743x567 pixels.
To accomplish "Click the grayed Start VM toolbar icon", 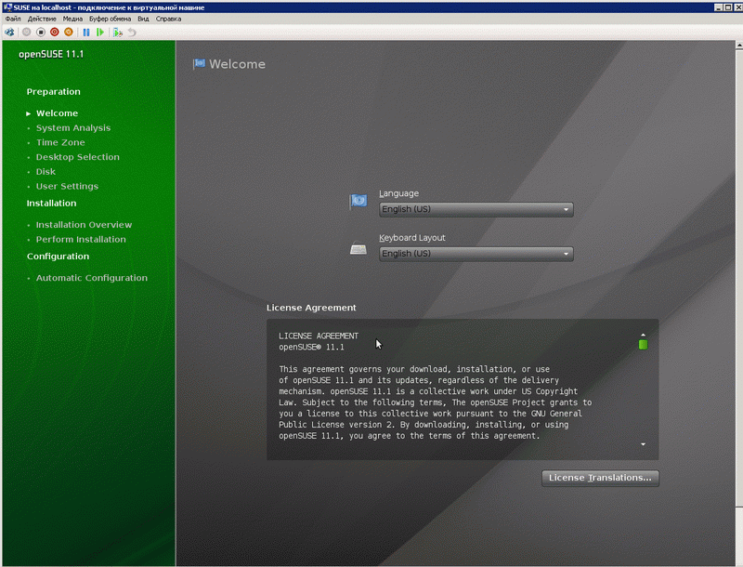I will (x=27, y=33).
